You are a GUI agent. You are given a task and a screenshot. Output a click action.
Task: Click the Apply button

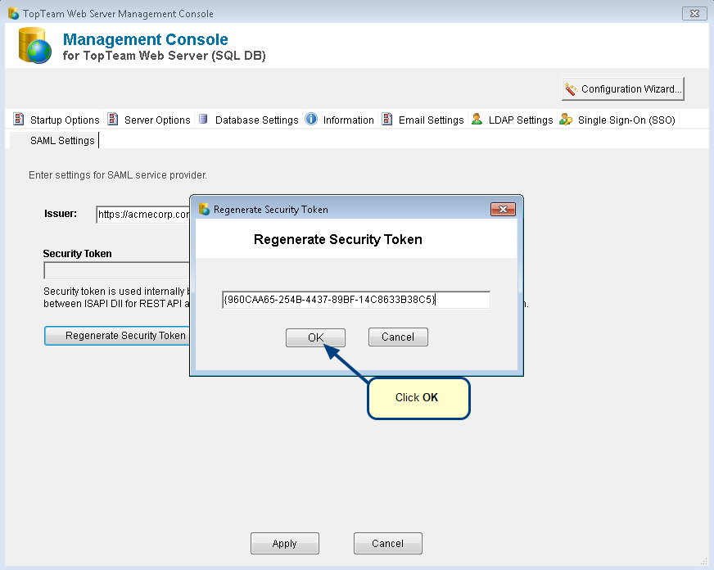click(x=285, y=543)
